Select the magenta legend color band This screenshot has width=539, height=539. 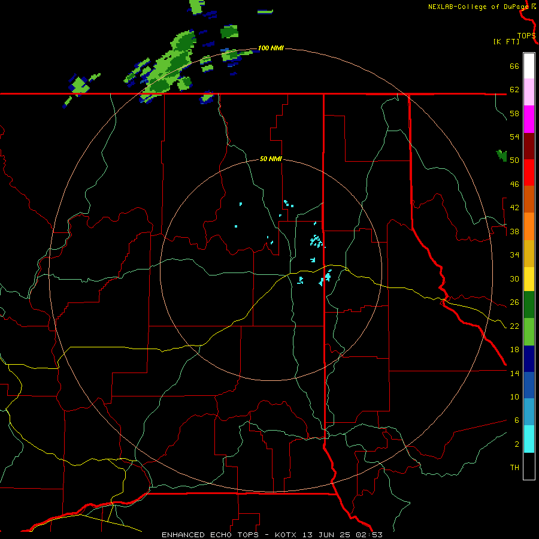click(x=529, y=119)
